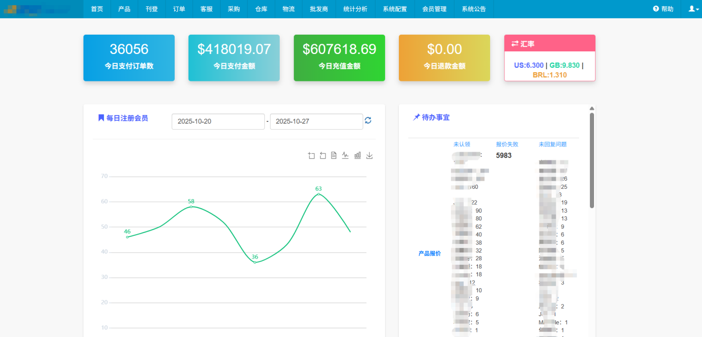Select the chart zoom selection tool
Viewport: 702px width, 337px height.
pos(311,155)
